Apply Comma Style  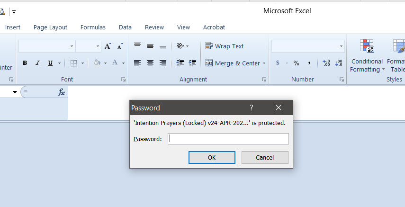tap(309, 63)
